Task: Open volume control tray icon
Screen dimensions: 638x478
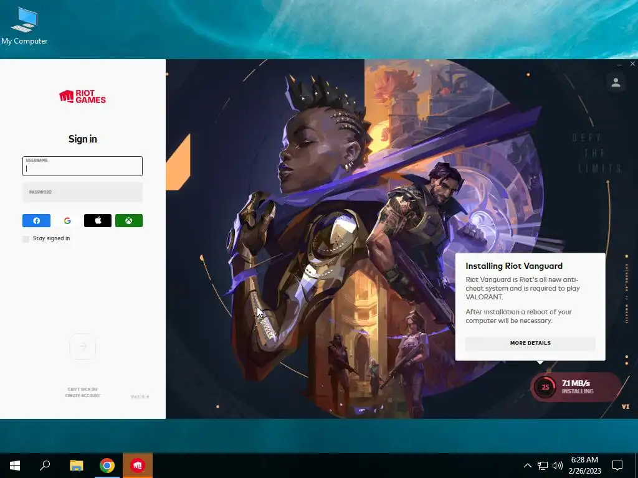Action: click(558, 466)
